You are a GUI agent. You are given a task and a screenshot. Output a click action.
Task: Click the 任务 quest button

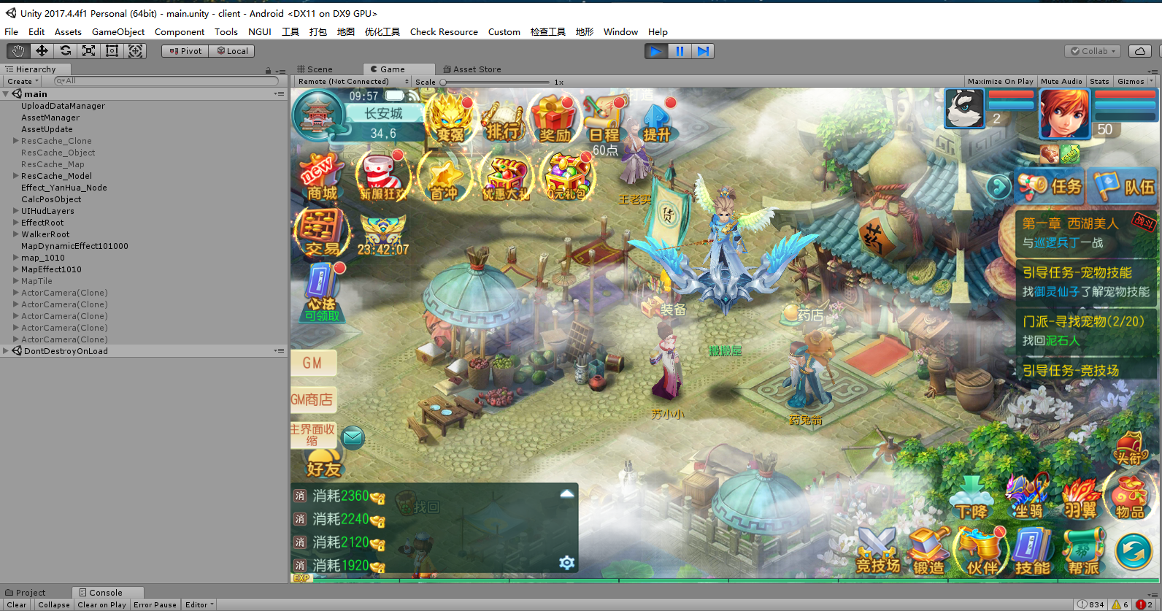pyautogui.click(x=1050, y=187)
